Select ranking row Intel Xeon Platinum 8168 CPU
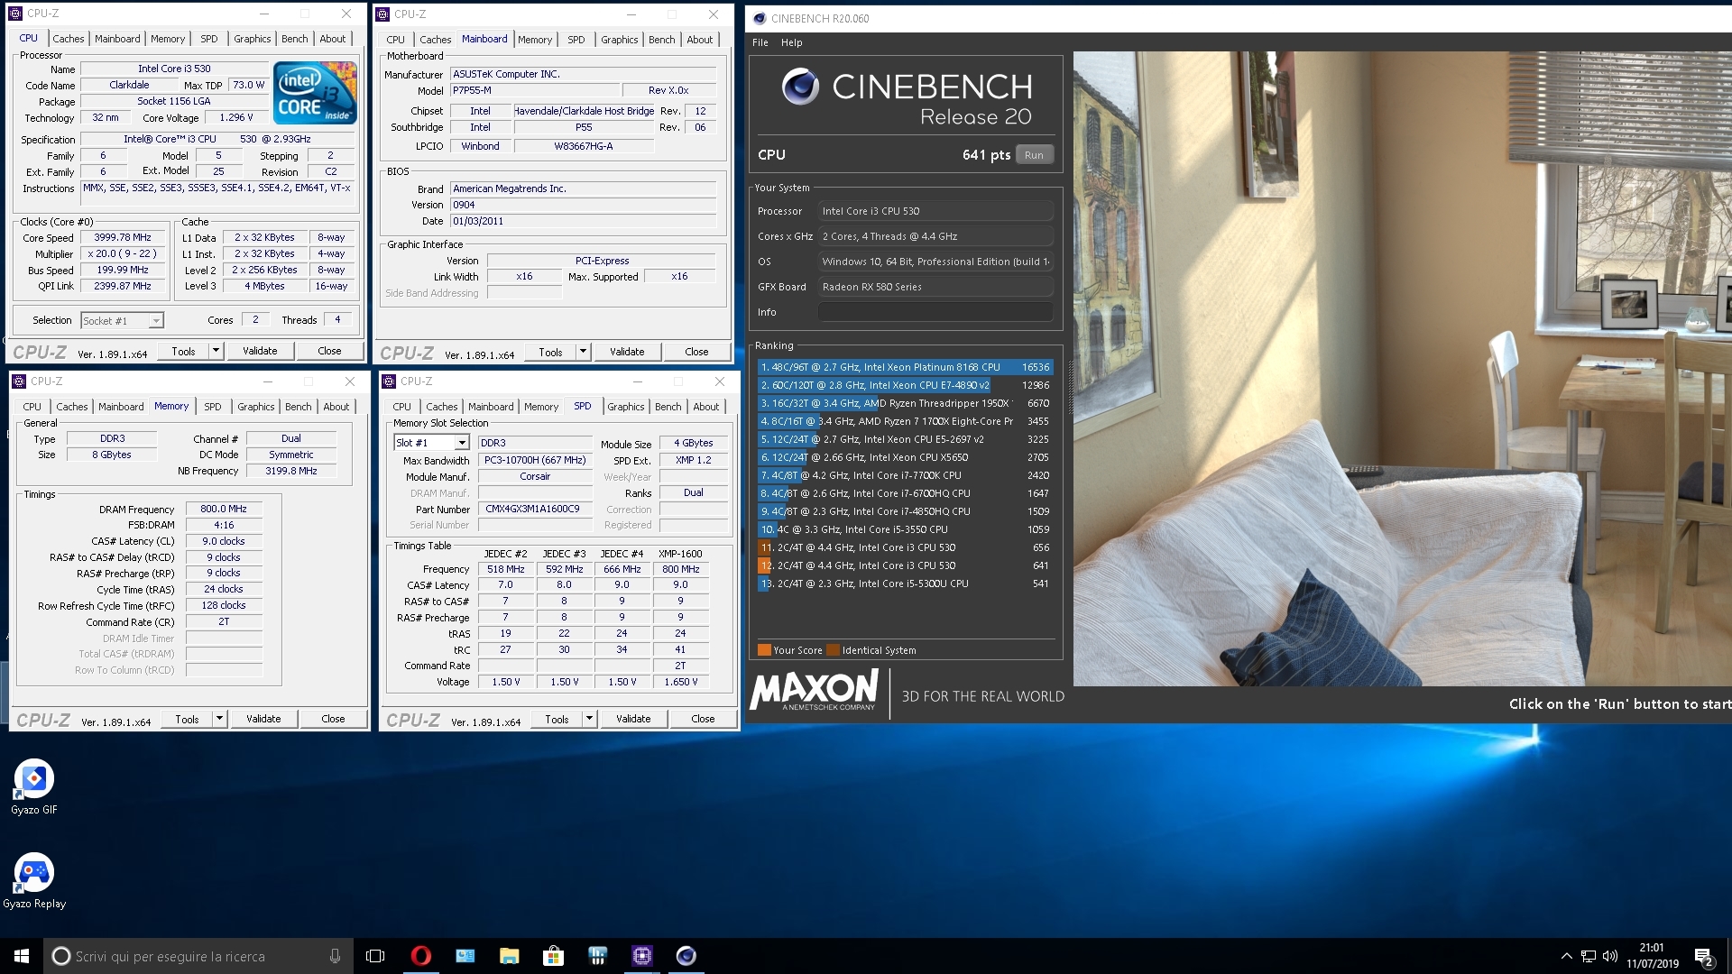Image resolution: width=1732 pixels, height=974 pixels. 905,367
